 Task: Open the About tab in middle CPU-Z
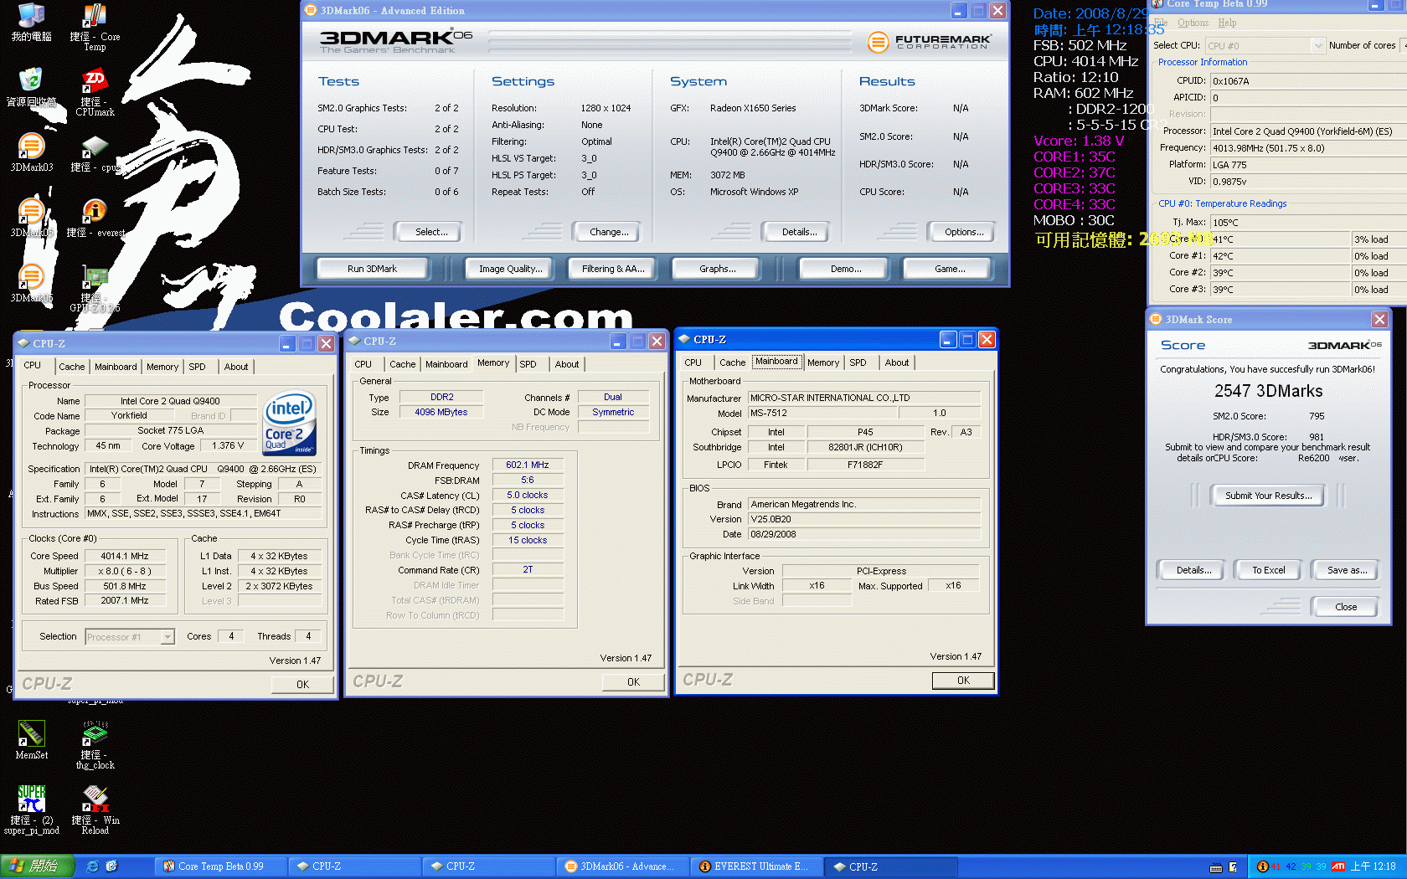click(x=567, y=364)
